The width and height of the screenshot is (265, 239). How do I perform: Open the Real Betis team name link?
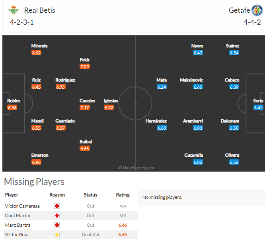coord(39,10)
